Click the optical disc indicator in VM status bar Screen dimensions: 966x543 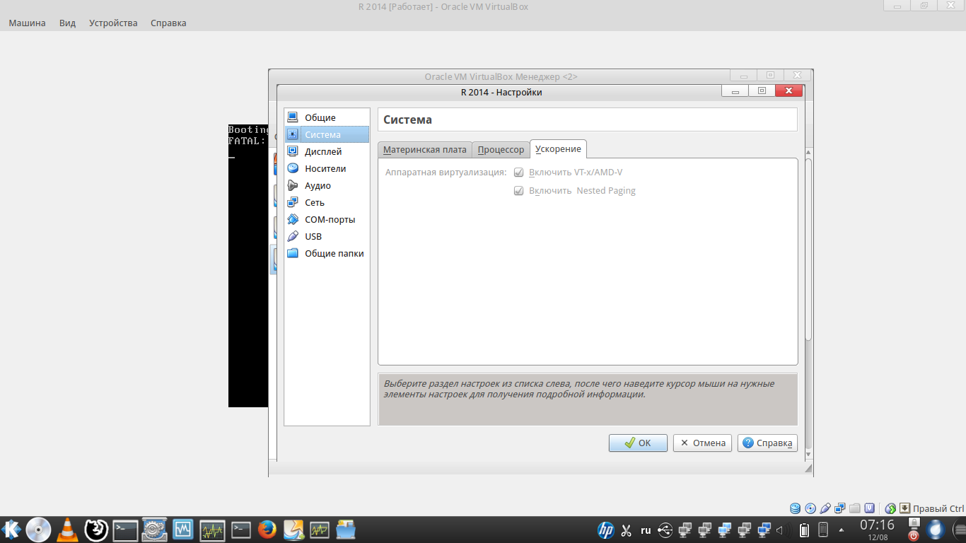pos(810,508)
